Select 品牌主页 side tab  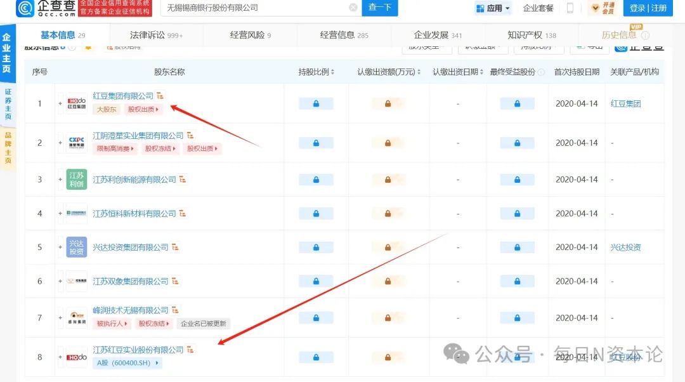click(x=8, y=147)
